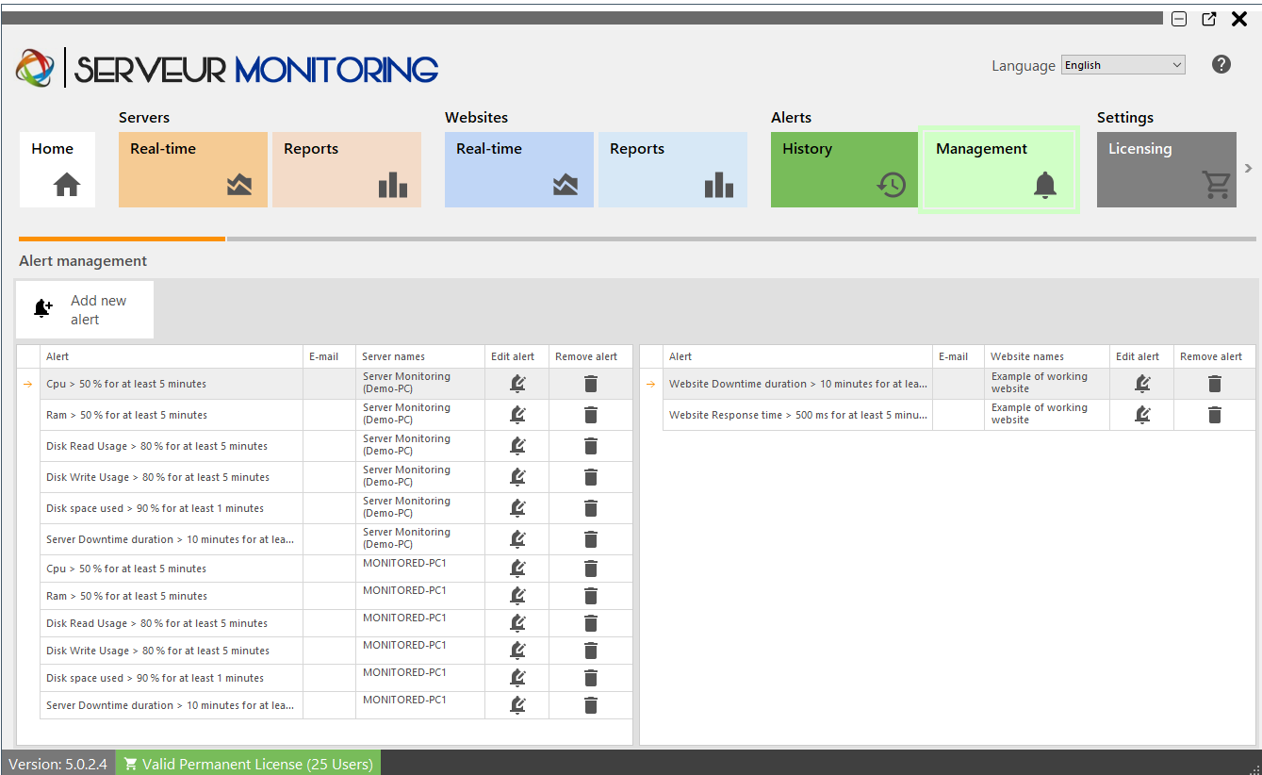
Task: Open the Language dropdown
Action: (x=1123, y=65)
